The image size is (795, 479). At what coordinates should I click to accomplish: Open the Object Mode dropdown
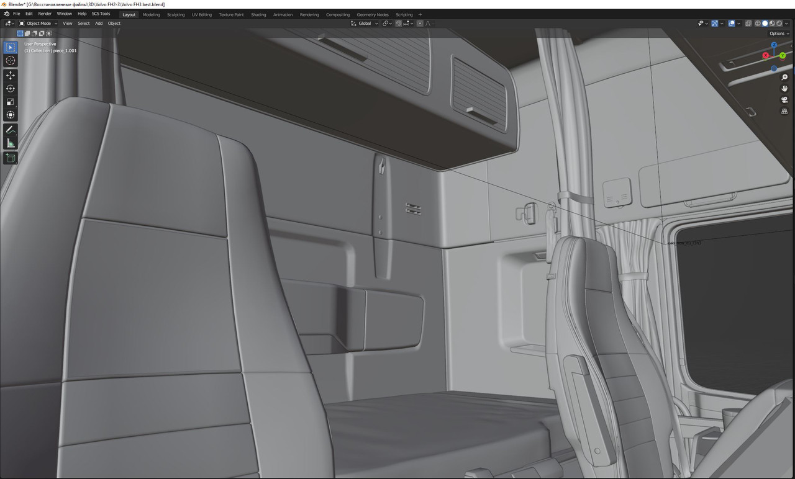[x=39, y=24]
